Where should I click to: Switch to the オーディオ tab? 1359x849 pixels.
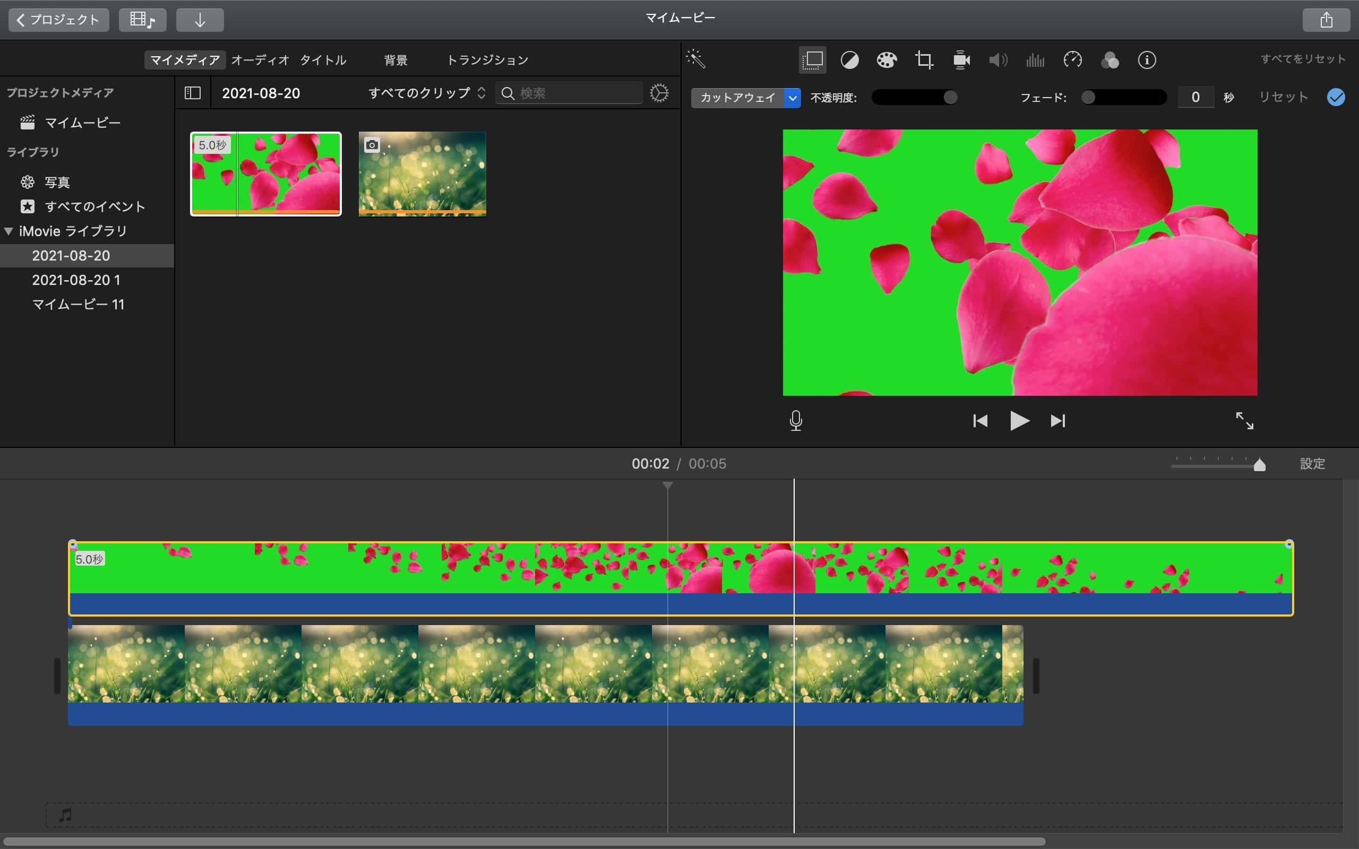260,60
